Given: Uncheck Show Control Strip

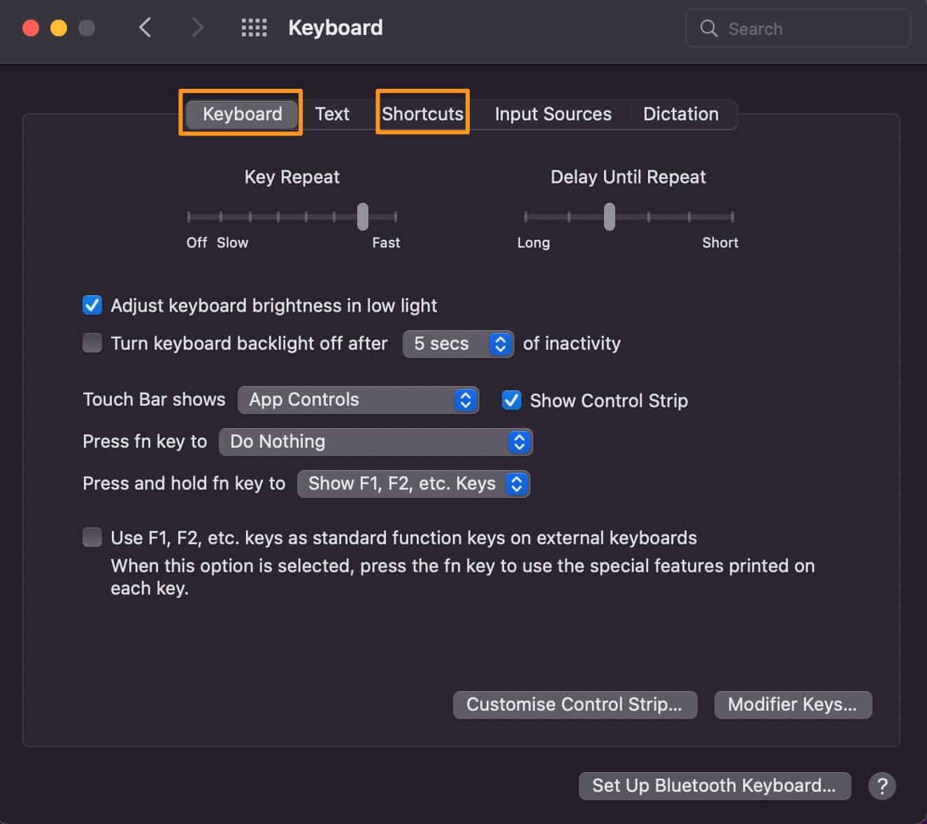Looking at the screenshot, I should 512,400.
